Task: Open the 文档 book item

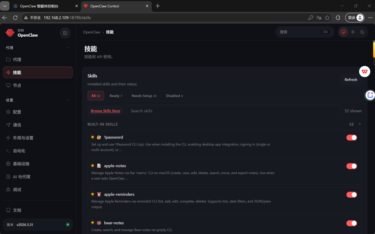Action: [x=38, y=210]
